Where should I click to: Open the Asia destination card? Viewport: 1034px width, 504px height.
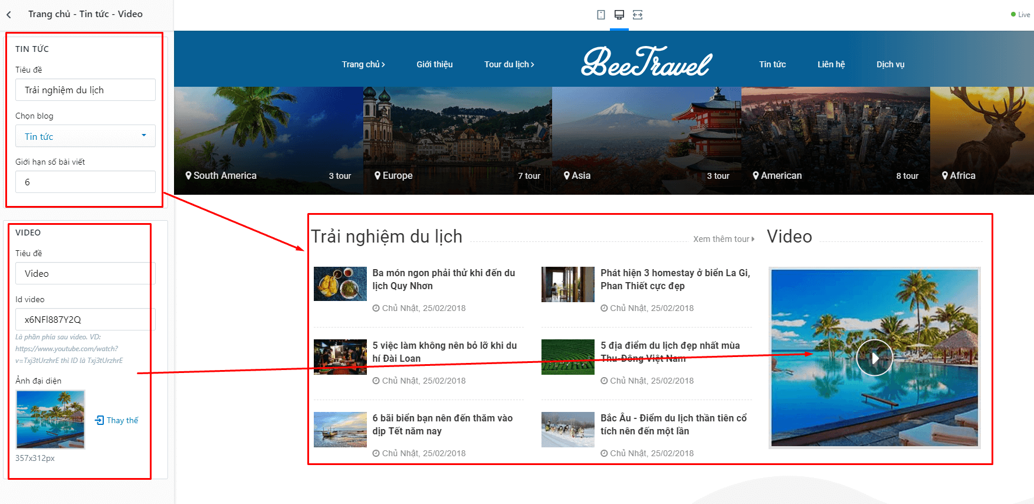pyautogui.click(x=646, y=141)
